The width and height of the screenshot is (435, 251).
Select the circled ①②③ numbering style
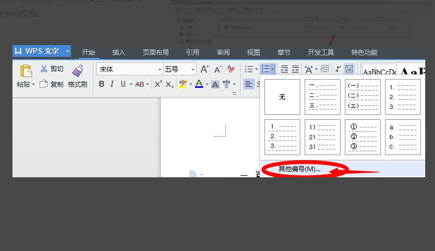coord(363,137)
